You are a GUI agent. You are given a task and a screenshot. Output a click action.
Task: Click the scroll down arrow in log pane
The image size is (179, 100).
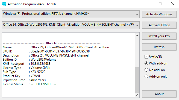tap(137, 95)
